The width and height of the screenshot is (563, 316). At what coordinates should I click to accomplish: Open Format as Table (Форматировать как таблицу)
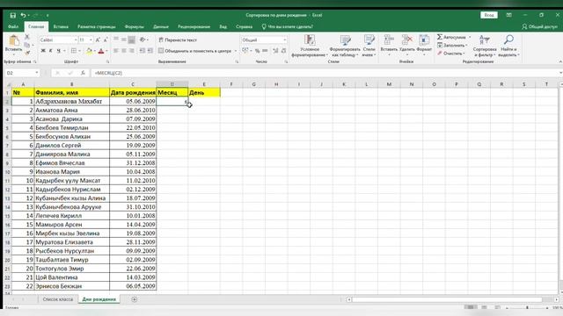[345, 46]
